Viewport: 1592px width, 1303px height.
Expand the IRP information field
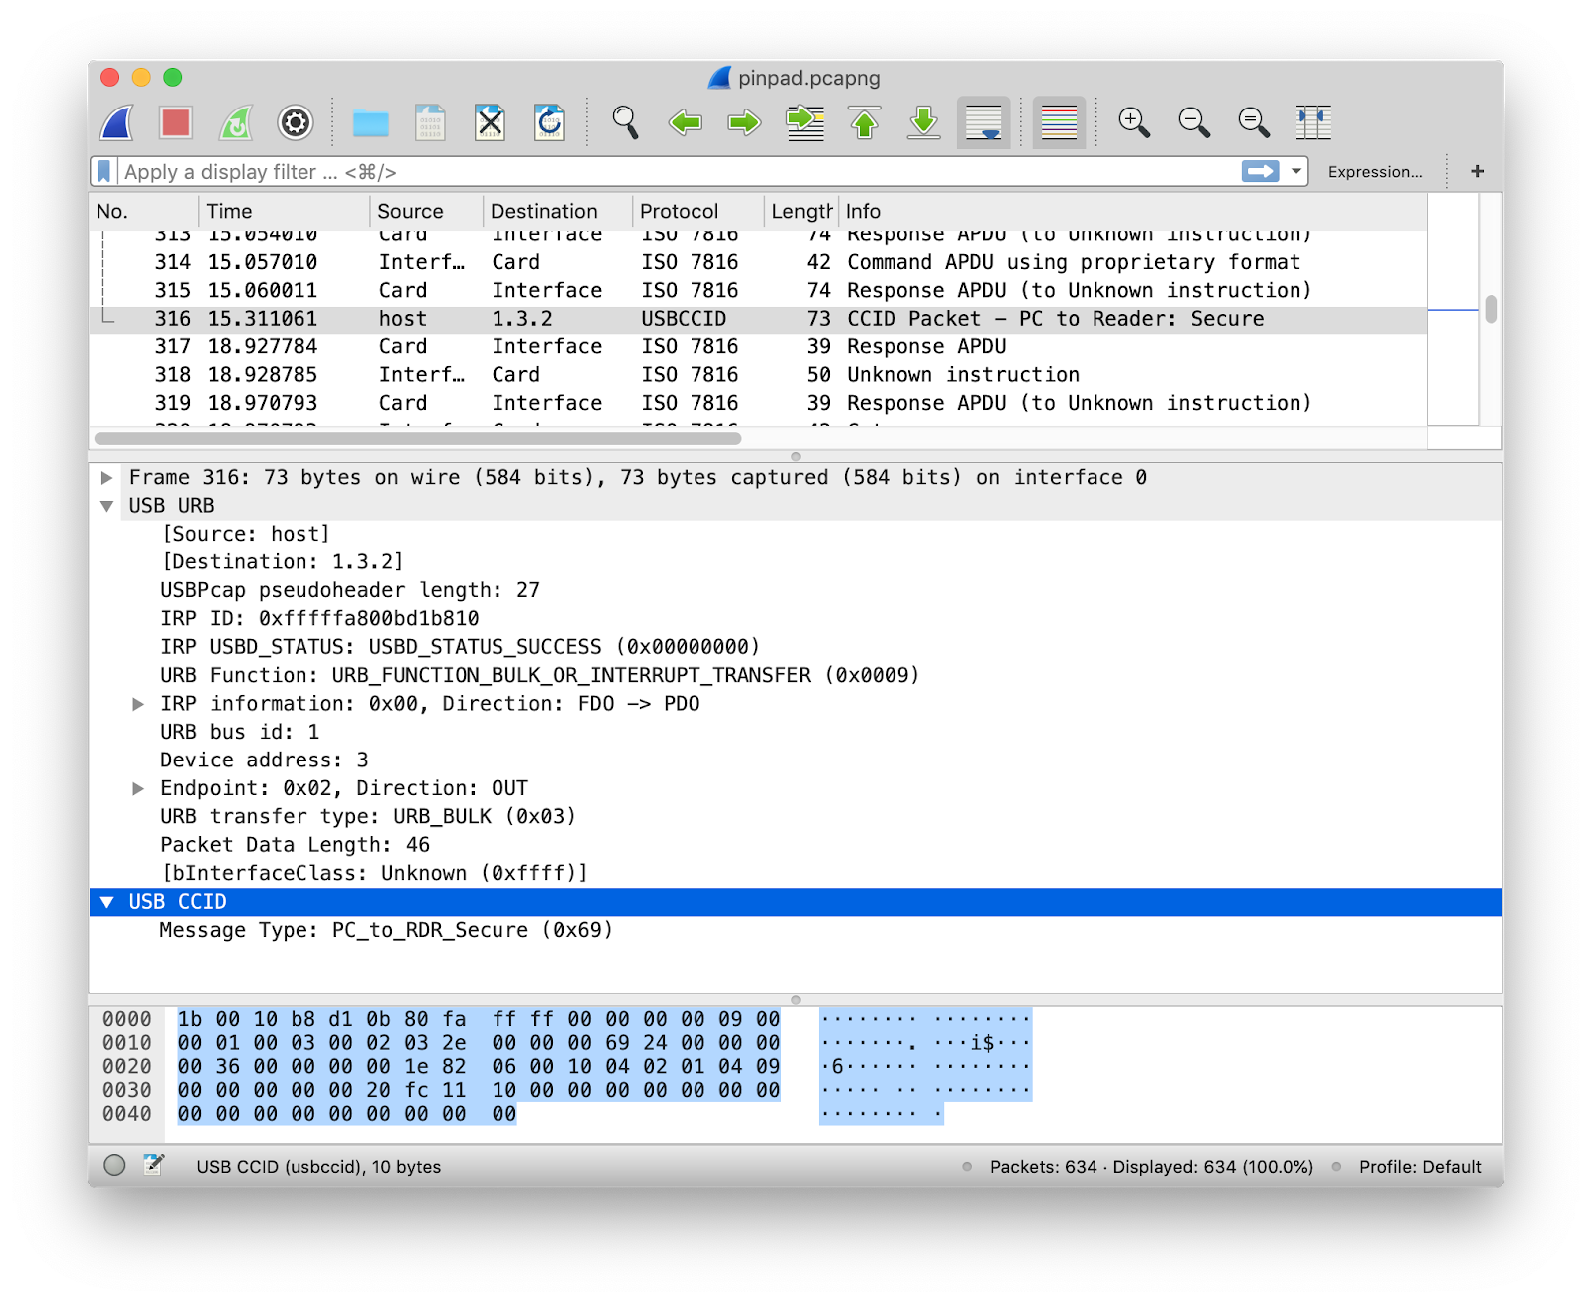139,704
